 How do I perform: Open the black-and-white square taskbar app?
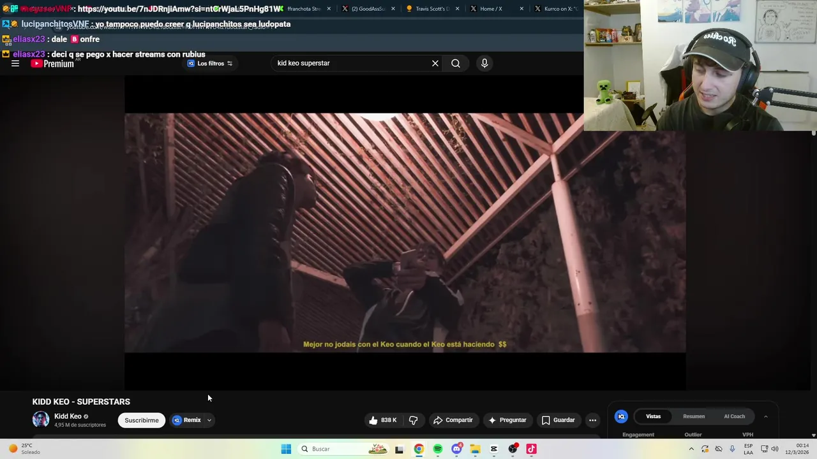[x=400, y=449]
